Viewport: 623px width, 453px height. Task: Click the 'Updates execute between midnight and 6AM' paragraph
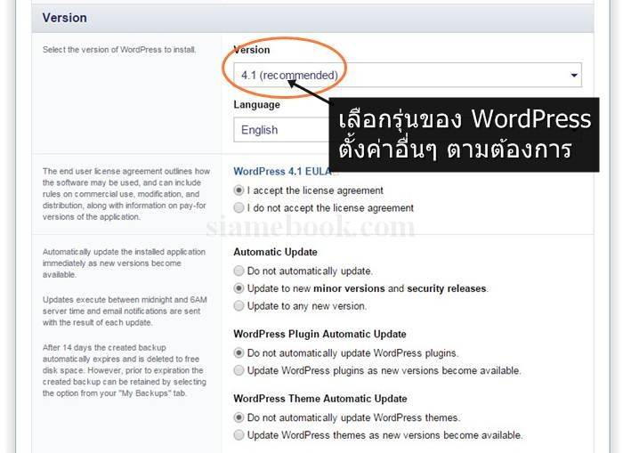pyautogui.click(x=125, y=311)
